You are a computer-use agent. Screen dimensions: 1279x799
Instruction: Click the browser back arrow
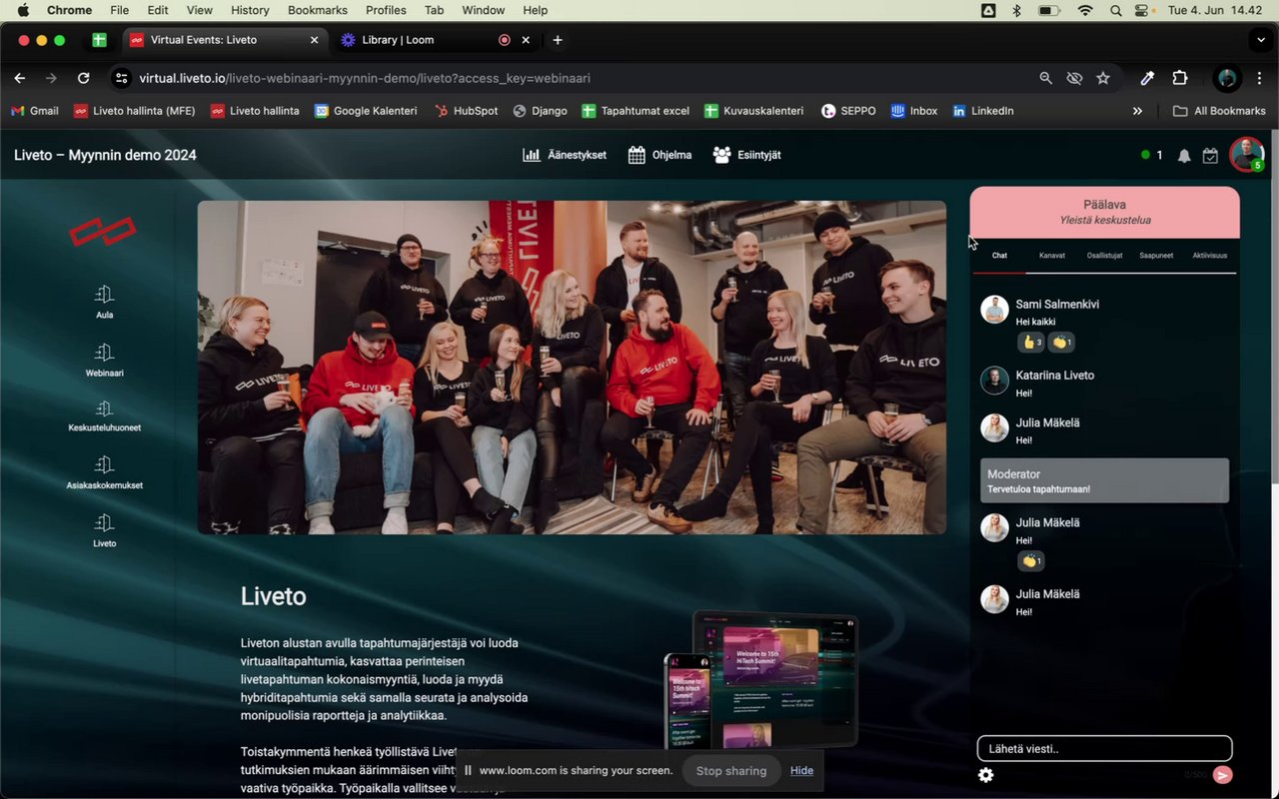click(x=20, y=78)
